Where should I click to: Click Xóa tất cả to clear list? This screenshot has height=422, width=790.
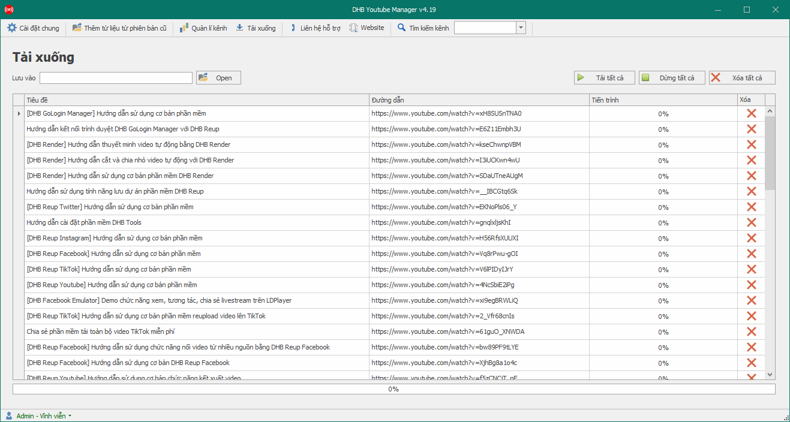point(742,78)
